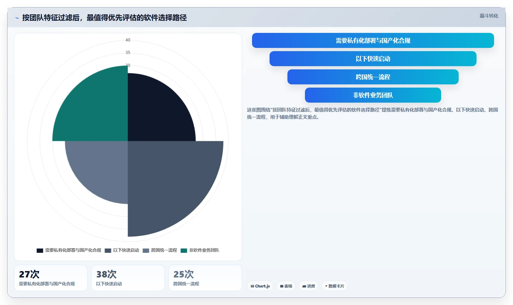Click the axis label 40

click(128, 40)
